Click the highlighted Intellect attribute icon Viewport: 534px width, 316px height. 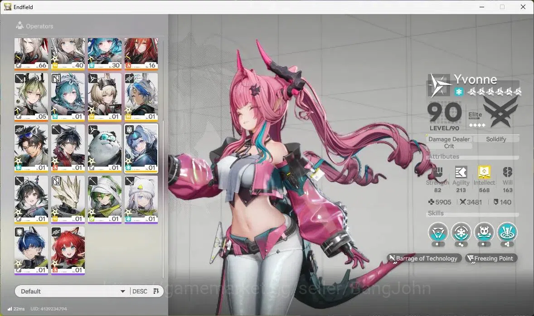coord(484,172)
